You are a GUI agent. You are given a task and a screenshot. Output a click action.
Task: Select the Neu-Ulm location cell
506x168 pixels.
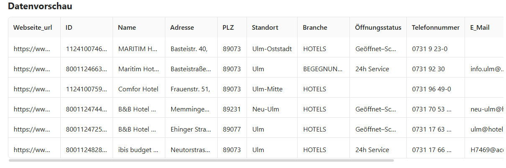pos(272,109)
